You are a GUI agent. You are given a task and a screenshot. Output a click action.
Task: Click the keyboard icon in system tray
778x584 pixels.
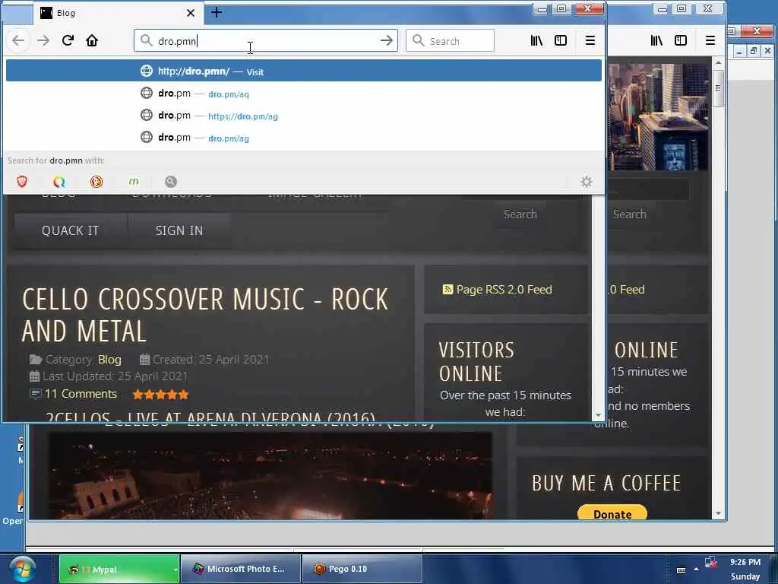tap(681, 570)
